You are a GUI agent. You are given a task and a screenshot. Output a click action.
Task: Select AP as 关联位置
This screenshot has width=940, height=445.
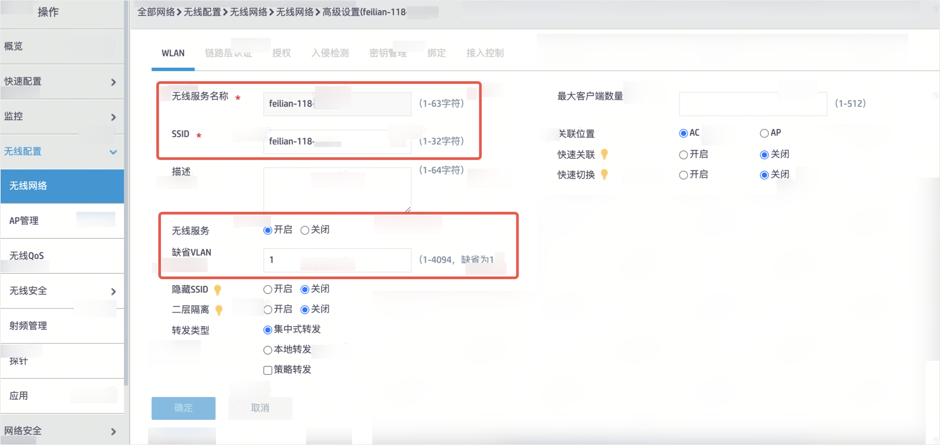point(764,133)
